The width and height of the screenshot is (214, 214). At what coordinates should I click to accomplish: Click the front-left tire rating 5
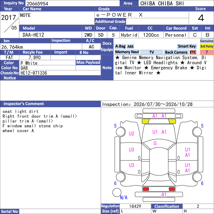(x=115, y=126)
